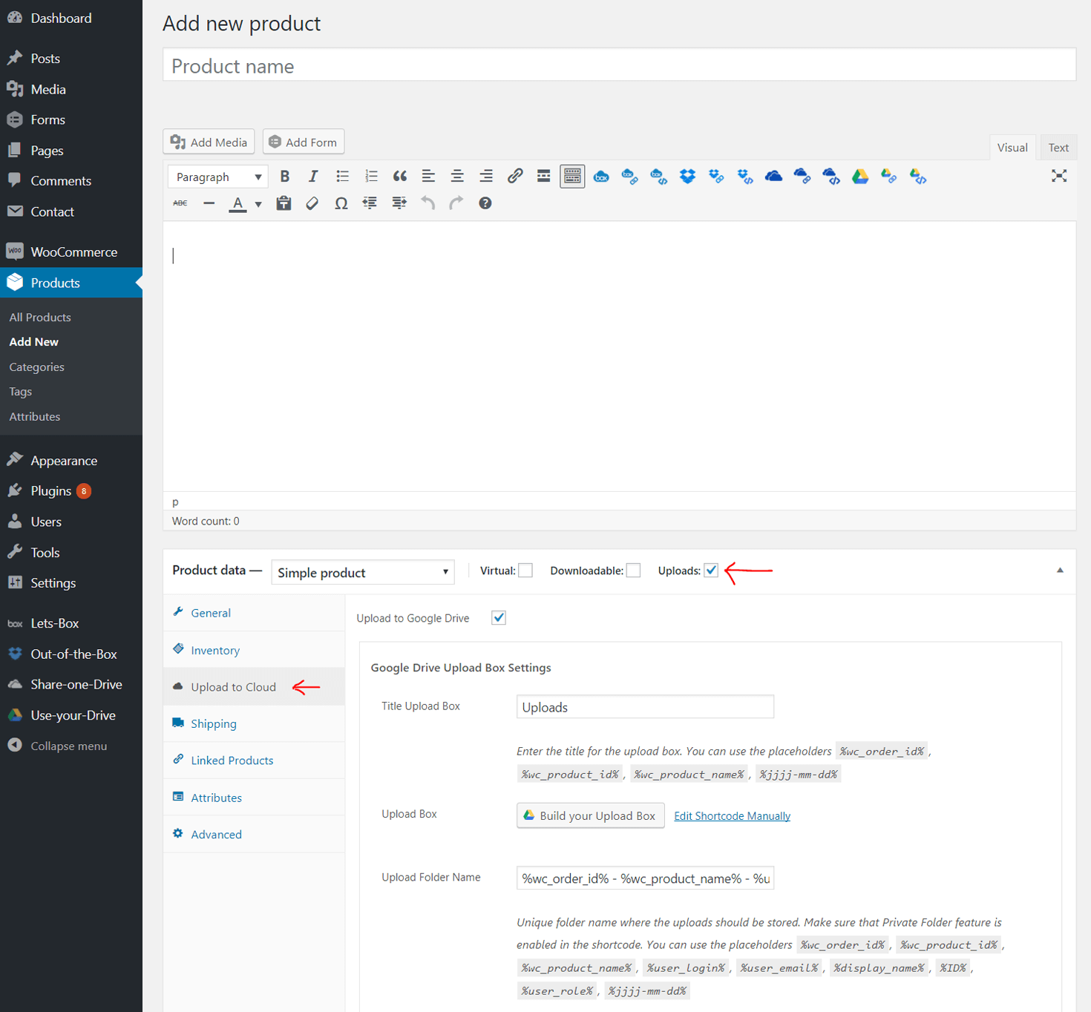Align text center
1091x1012 pixels.
click(457, 177)
